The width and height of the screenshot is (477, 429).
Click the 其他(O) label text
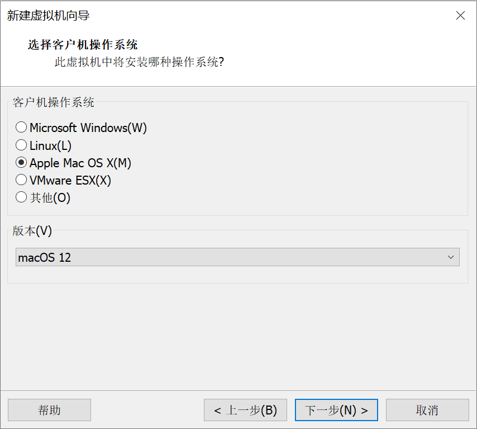pyautogui.click(x=50, y=197)
